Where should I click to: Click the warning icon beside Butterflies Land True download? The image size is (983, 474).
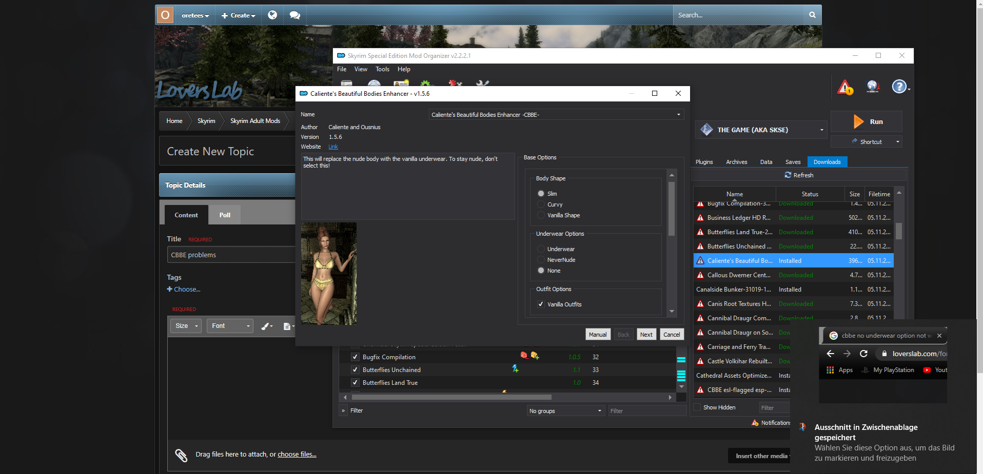pos(700,232)
